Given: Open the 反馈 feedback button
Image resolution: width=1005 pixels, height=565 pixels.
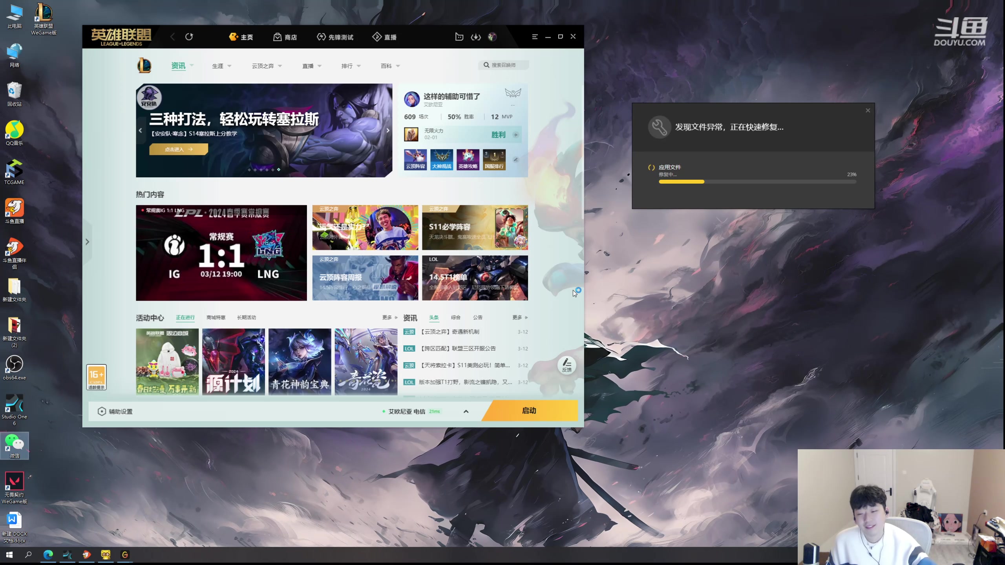Looking at the screenshot, I should (566, 365).
